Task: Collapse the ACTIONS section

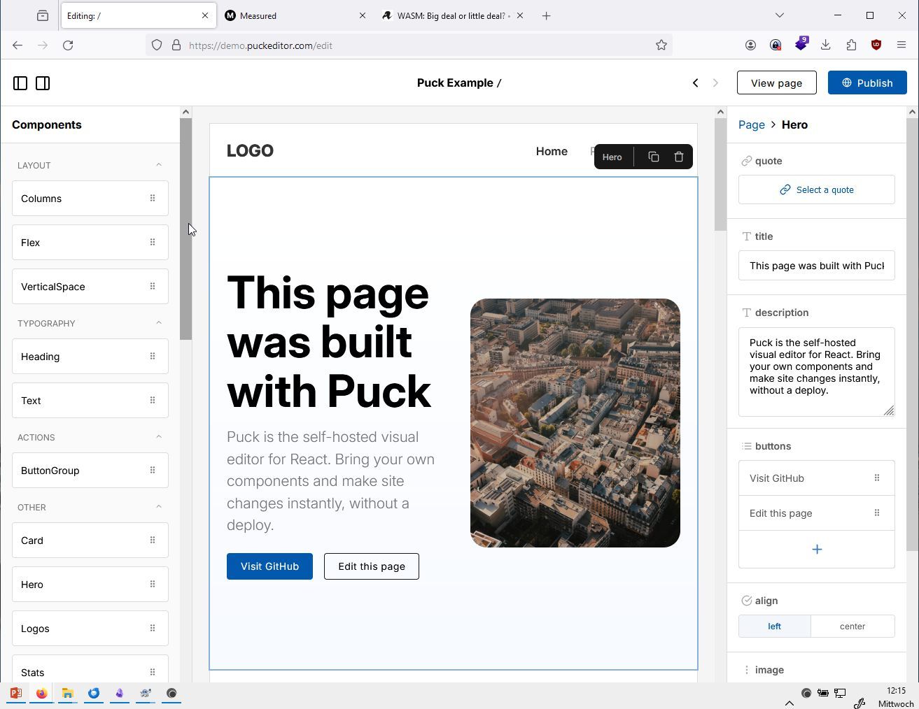Action: 158,437
